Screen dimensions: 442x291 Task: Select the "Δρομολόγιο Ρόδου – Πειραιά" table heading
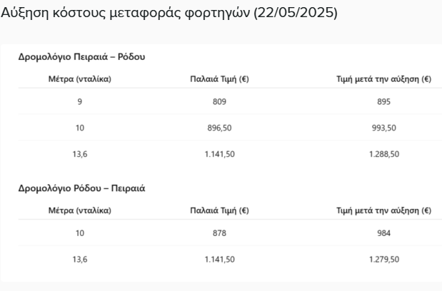(x=83, y=188)
